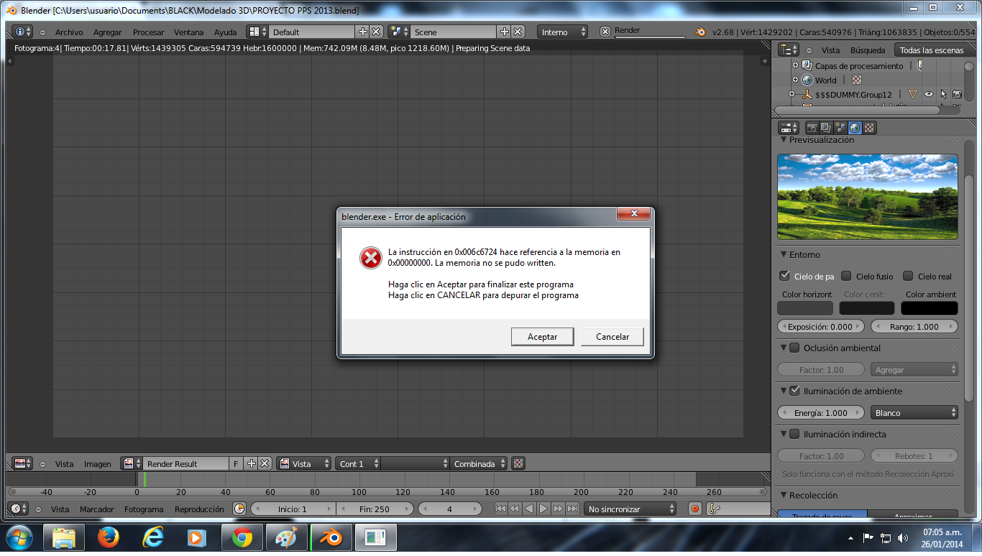982x556 pixels.
Task: Open the Archivo menu
Action: (69, 32)
